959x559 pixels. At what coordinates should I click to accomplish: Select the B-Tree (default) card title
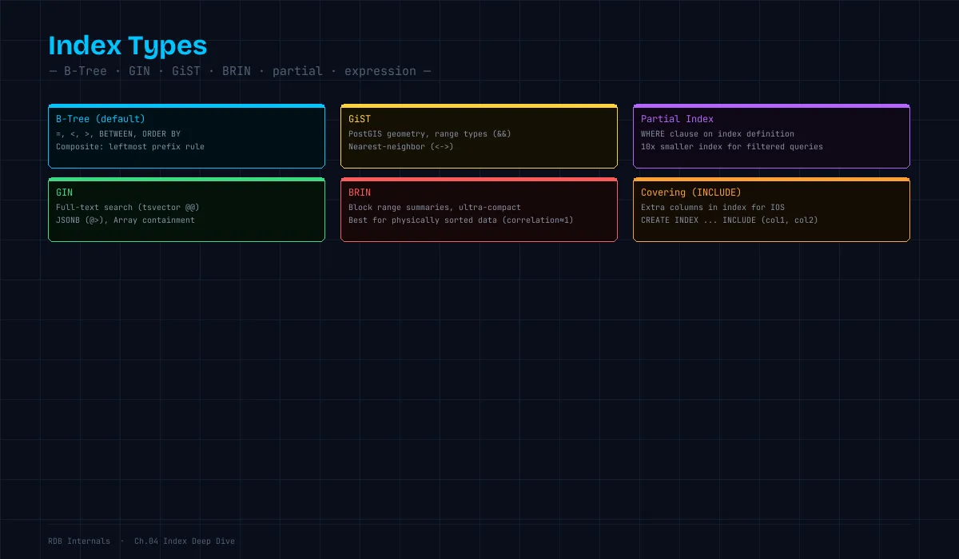point(101,119)
